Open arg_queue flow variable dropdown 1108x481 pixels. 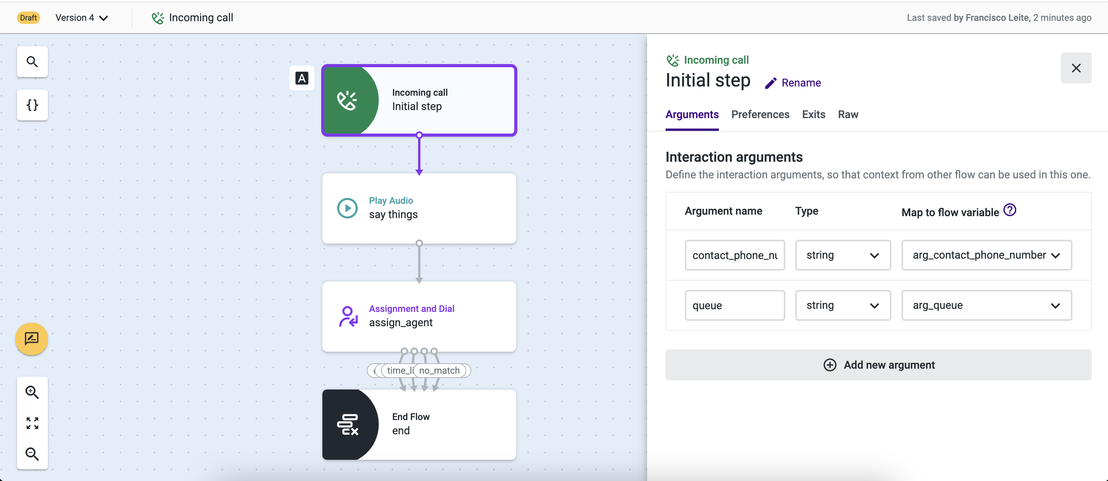pos(986,305)
